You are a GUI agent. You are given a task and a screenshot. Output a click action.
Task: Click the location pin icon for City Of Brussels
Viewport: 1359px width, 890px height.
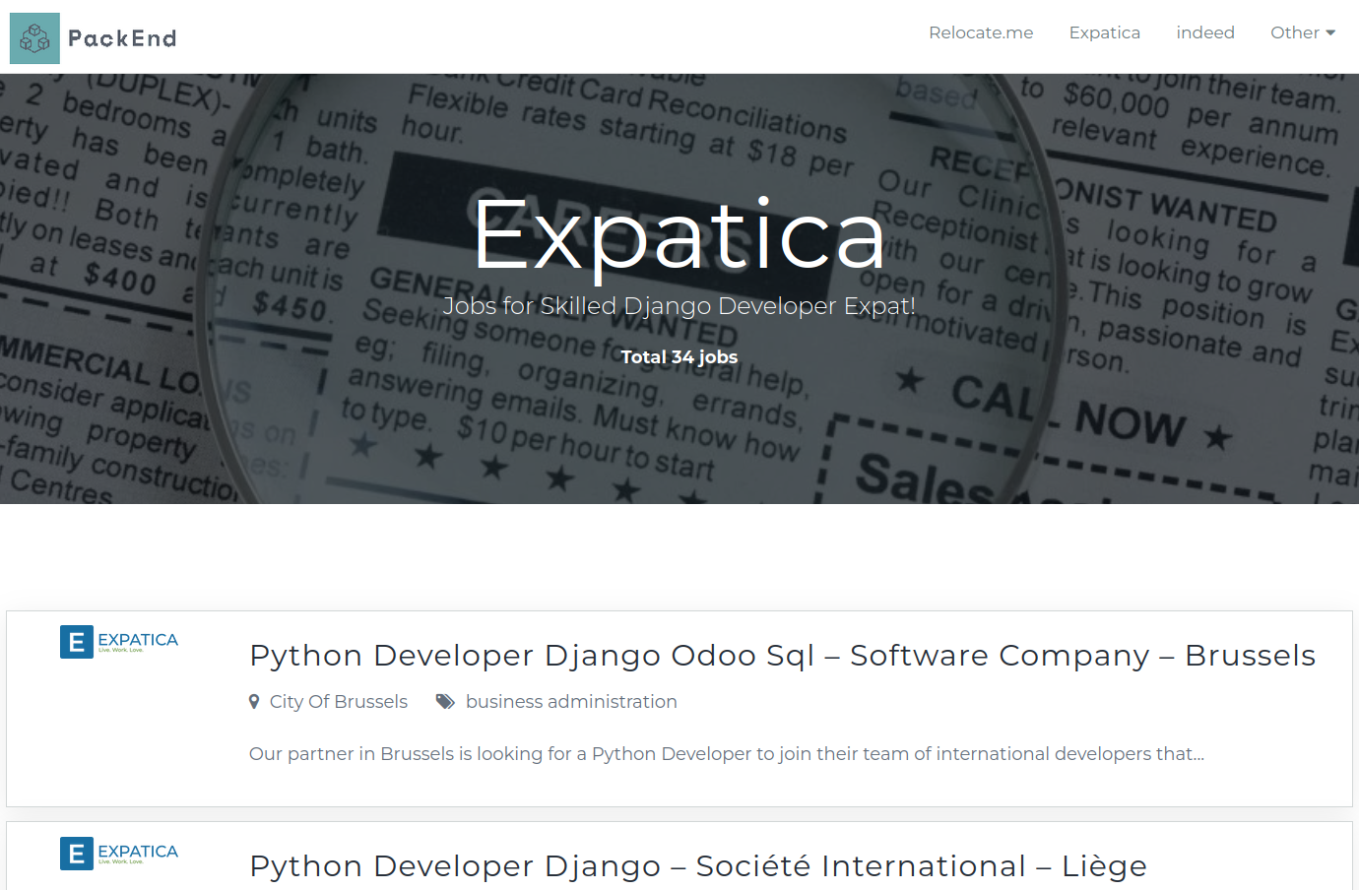pyautogui.click(x=254, y=702)
